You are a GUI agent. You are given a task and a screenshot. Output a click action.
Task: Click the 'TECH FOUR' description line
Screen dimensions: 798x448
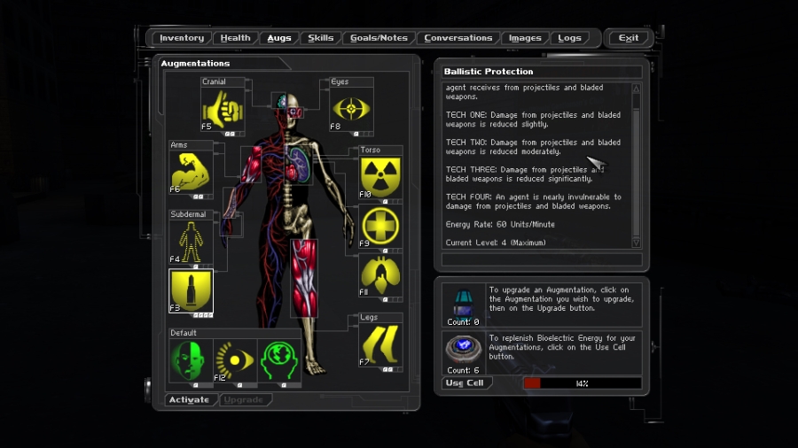pyautogui.click(x=534, y=202)
